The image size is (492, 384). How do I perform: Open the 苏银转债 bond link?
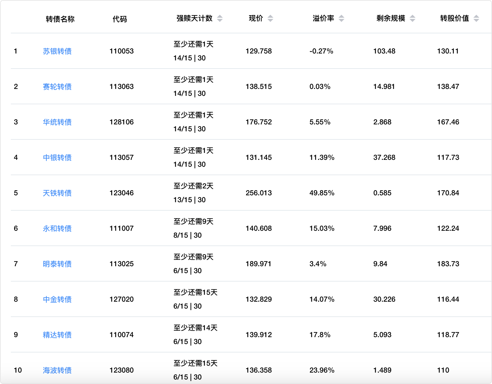(x=57, y=51)
